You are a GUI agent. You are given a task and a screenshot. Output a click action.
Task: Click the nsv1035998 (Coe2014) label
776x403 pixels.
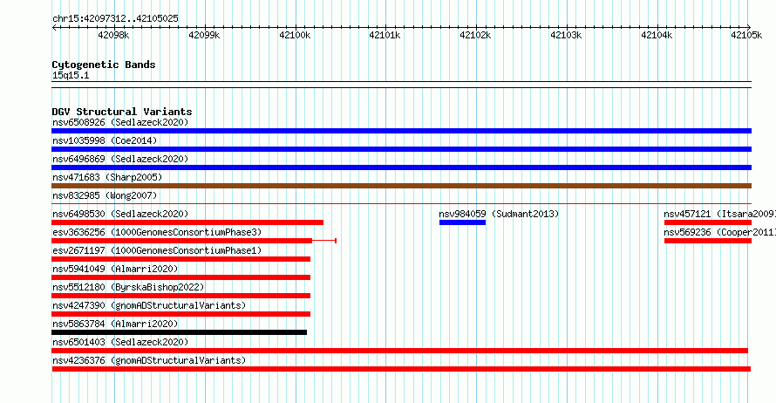tap(105, 140)
